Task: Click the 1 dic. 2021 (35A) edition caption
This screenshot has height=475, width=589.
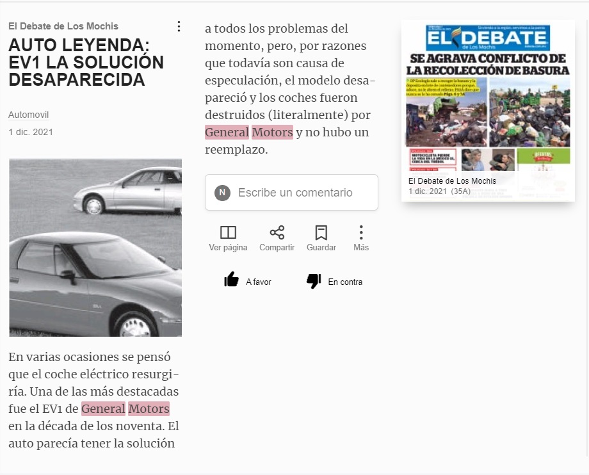Action: tap(439, 191)
